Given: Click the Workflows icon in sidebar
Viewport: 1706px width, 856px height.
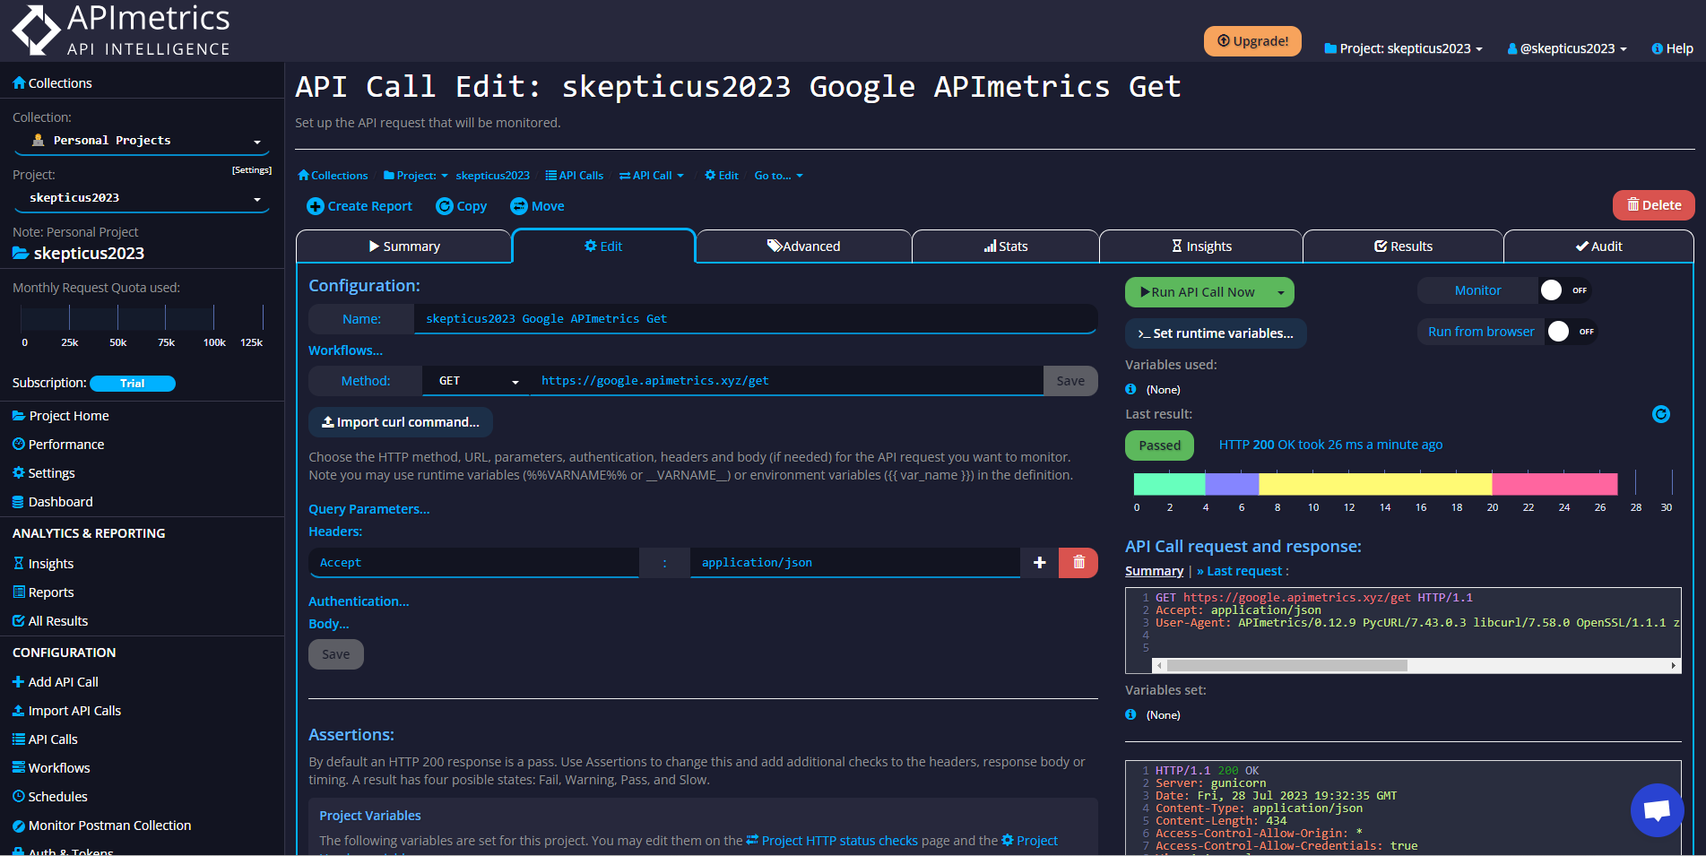Looking at the screenshot, I should 19,767.
